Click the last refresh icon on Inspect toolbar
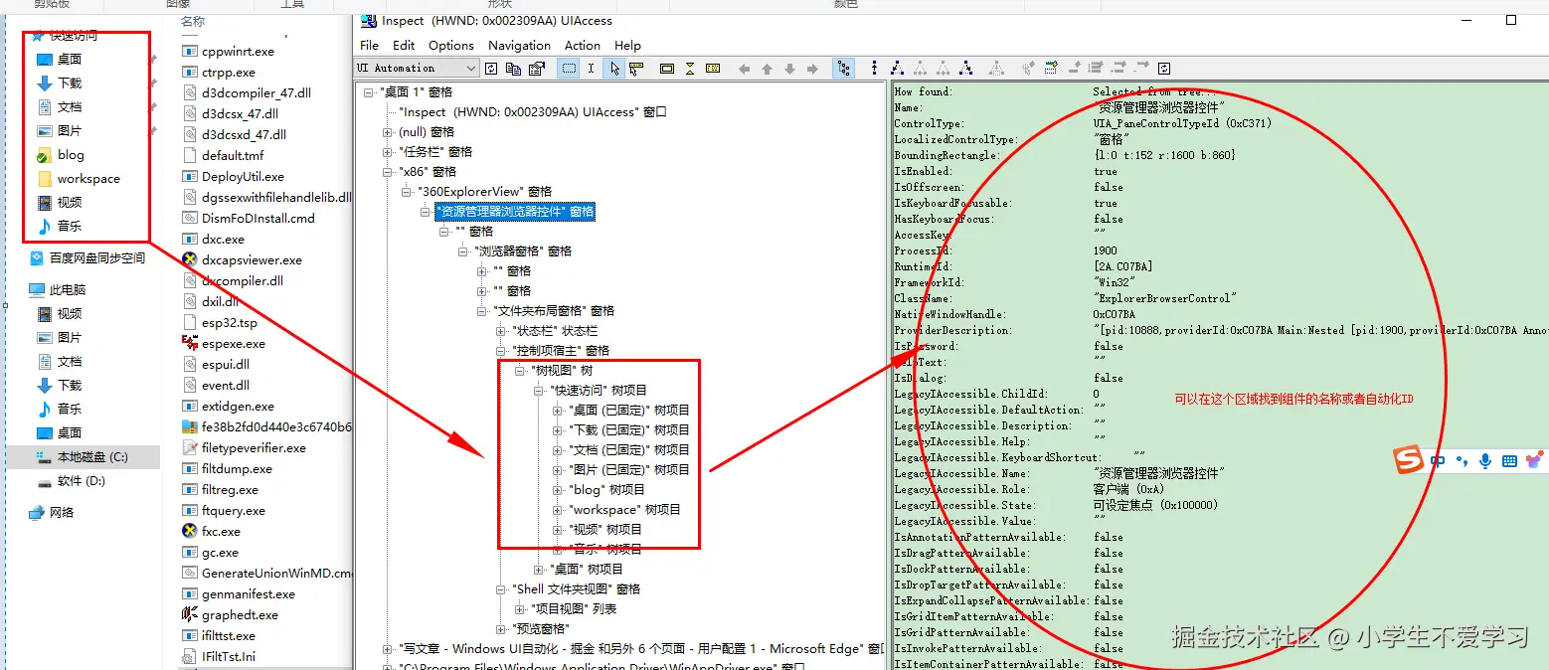The height and width of the screenshot is (670, 1549). click(1164, 69)
